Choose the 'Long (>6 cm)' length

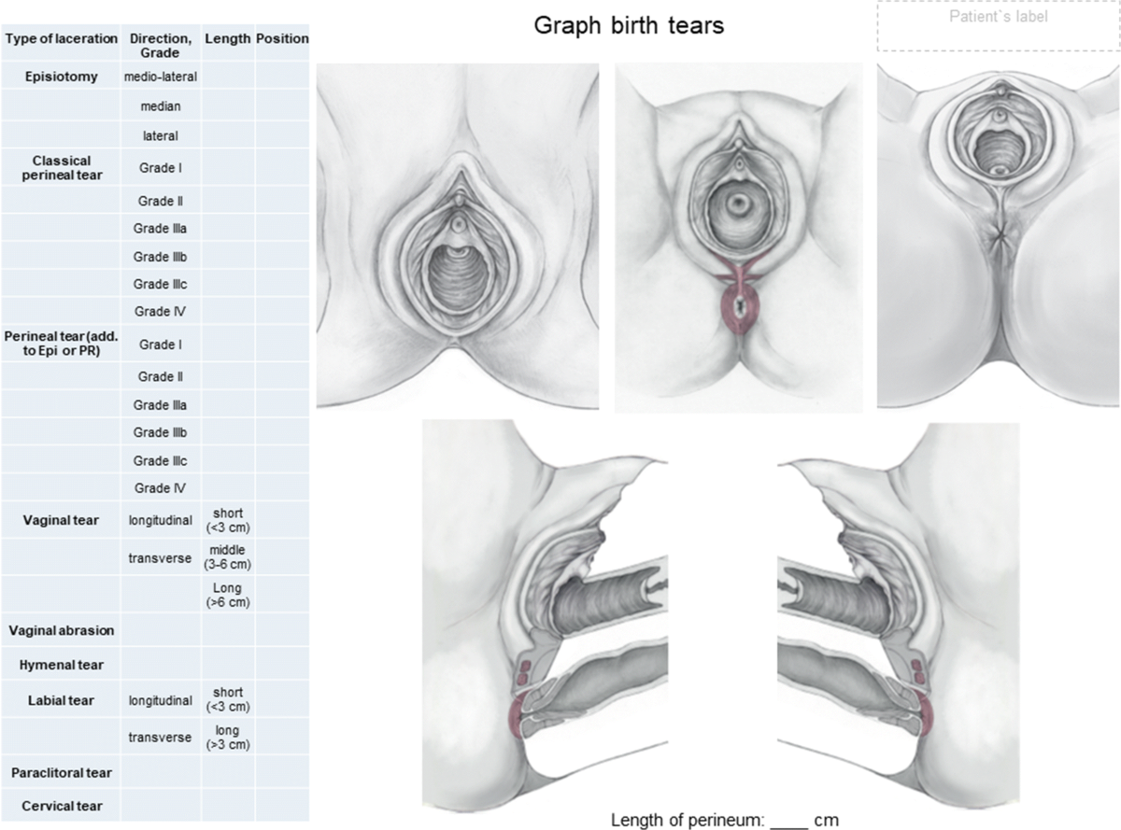coord(227,595)
